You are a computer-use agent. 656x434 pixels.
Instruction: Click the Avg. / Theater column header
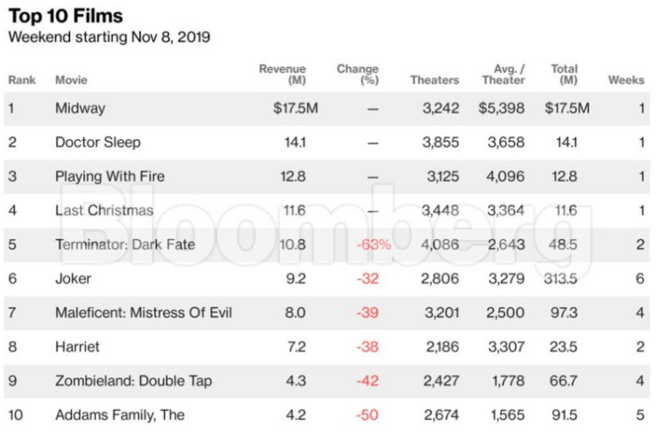pos(504,74)
